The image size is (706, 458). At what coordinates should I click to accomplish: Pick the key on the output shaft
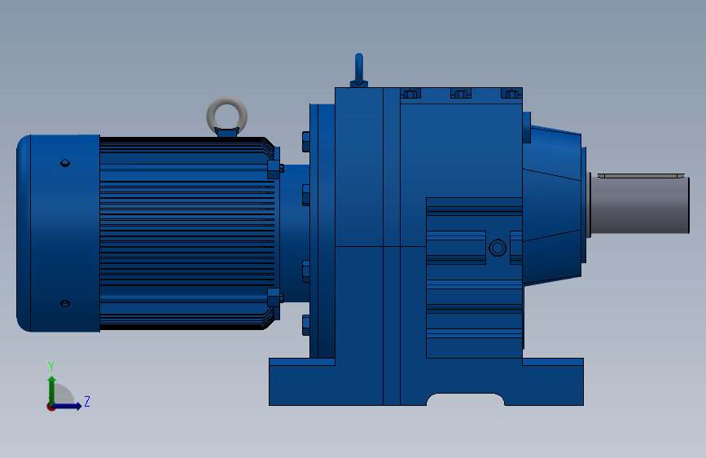click(x=641, y=176)
